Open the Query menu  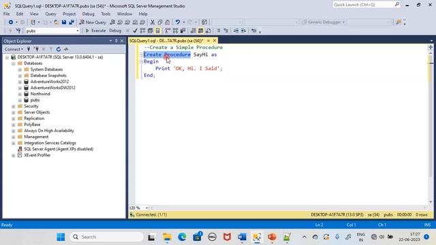[50, 14]
